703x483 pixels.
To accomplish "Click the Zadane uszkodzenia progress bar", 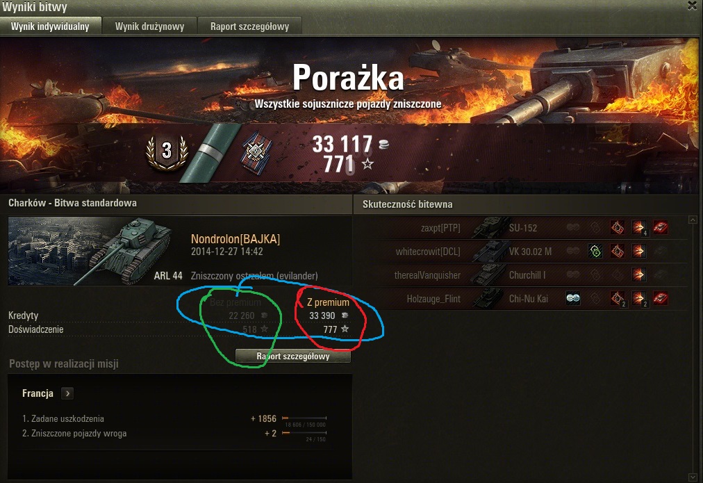I will 304,418.
